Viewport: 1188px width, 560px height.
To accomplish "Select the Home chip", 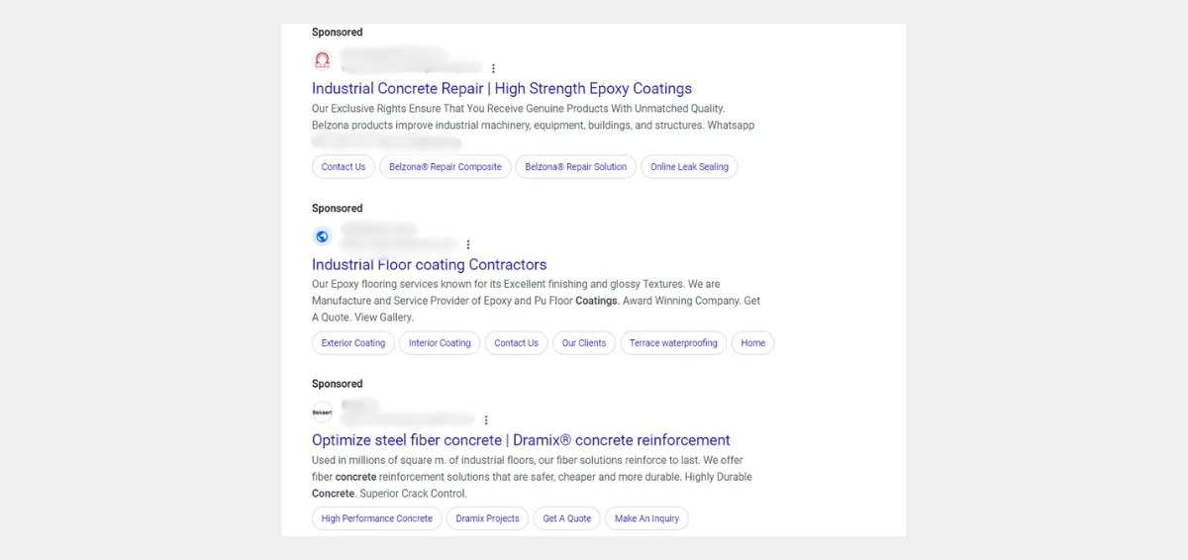I will (753, 343).
